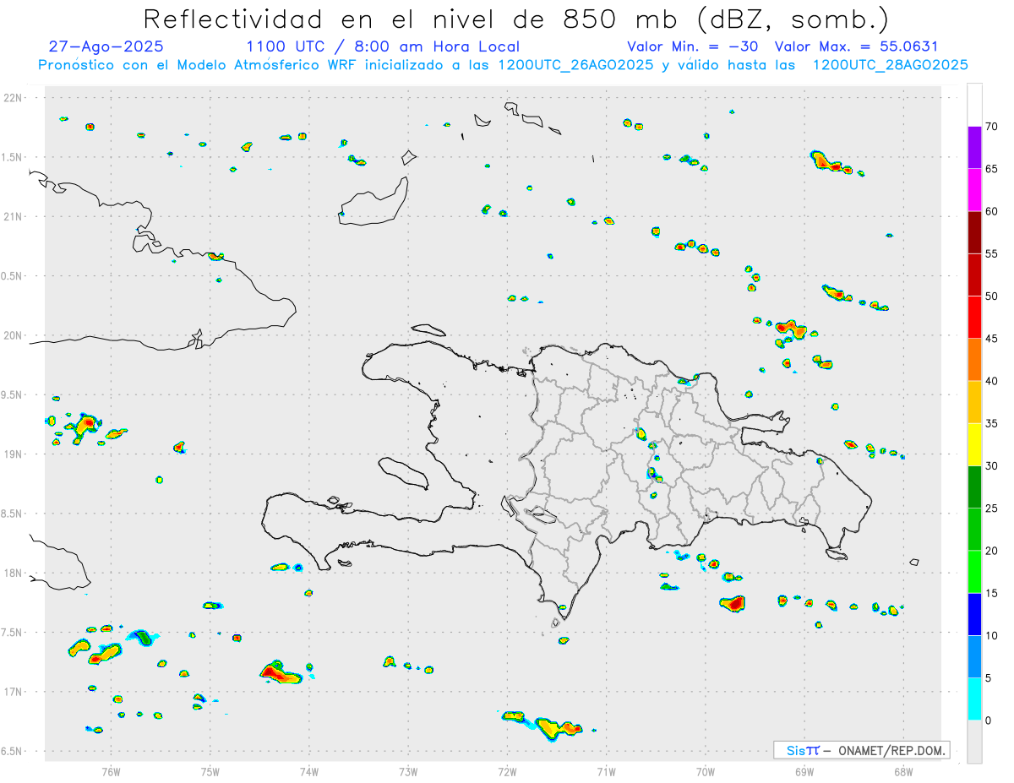This screenshot has height=783, width=1014.
Task: Click the '20' value on the colorbar scale
Action: (x=992, y=551)
